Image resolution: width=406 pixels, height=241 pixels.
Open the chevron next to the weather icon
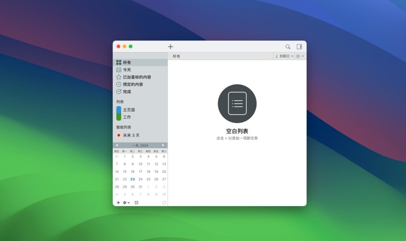tap(303, 56)
